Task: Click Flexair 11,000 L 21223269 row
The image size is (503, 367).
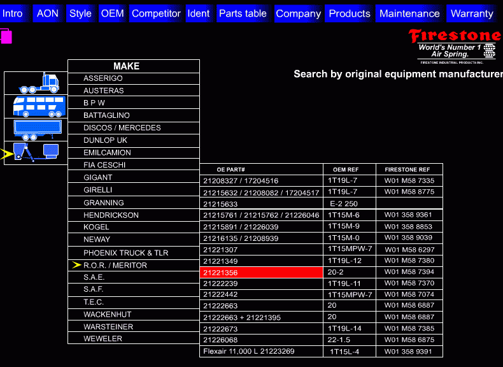Action: 261,351
